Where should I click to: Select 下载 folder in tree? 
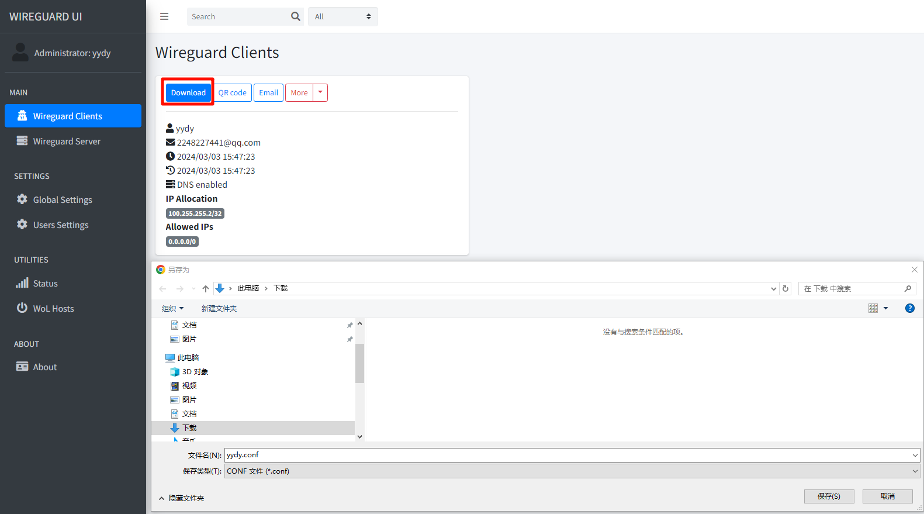(x=254, y=427)
